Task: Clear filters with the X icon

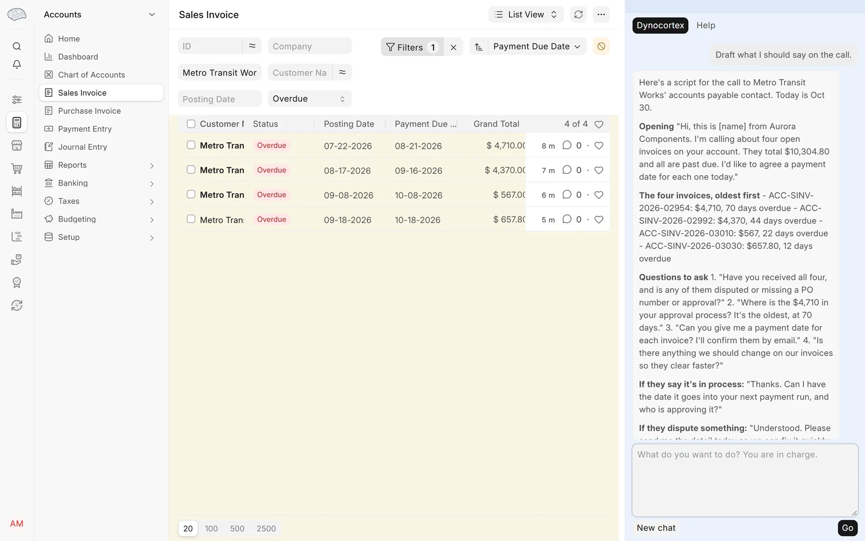Action: coord(454,47)
